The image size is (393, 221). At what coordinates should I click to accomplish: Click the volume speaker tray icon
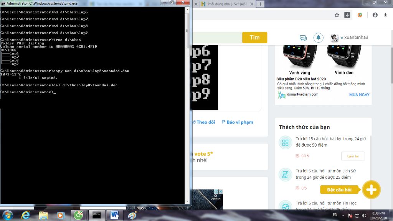(364, 216)
